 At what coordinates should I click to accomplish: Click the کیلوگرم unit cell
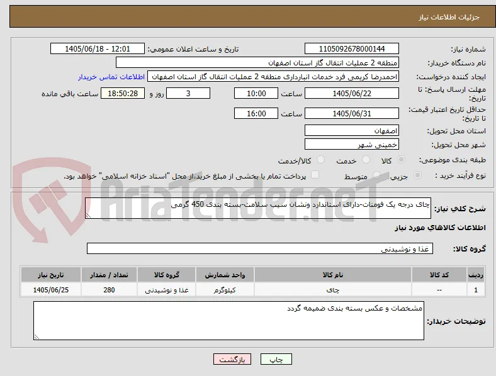pyautogui.click(x=225, y=290)
